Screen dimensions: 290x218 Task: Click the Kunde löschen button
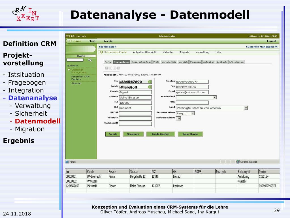pyautogui.click(x=161, y=134)
